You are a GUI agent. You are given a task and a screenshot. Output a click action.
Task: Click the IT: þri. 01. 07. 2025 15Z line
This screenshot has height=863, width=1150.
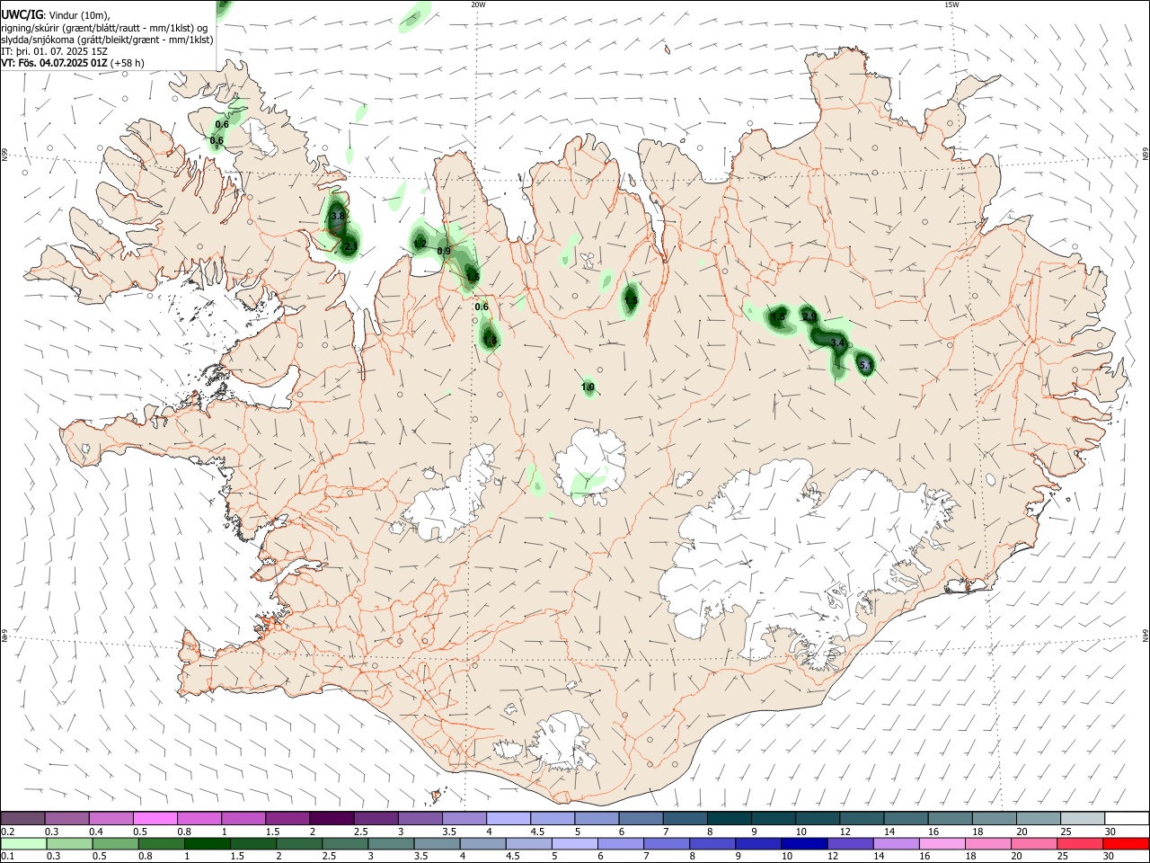point(55,51)
